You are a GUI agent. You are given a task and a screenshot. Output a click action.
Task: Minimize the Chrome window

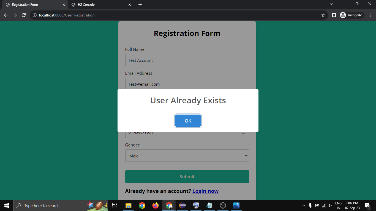click(344, 4)
